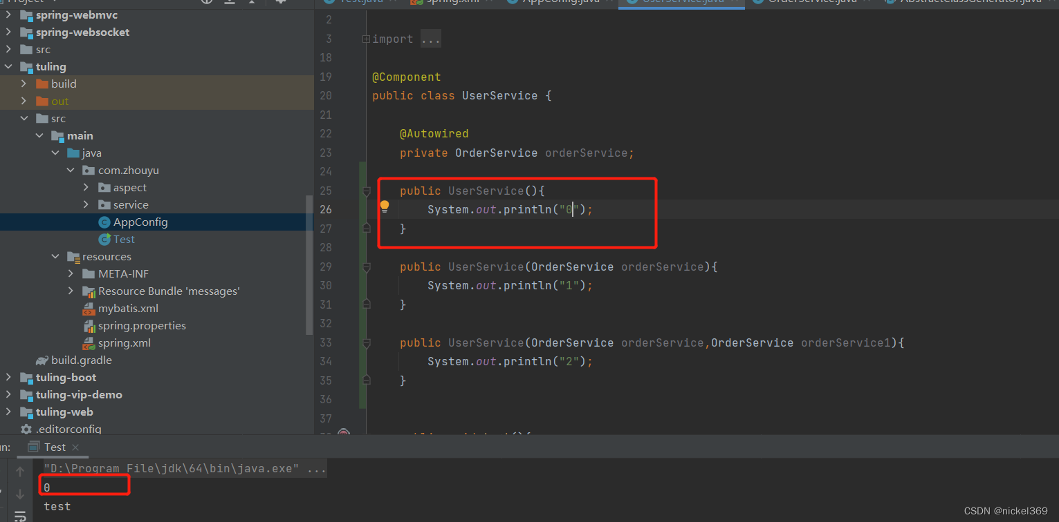Click 'public class UserService {' declaration
The width and height of the screenshot is (1059, 522).
tap(461, 96)
